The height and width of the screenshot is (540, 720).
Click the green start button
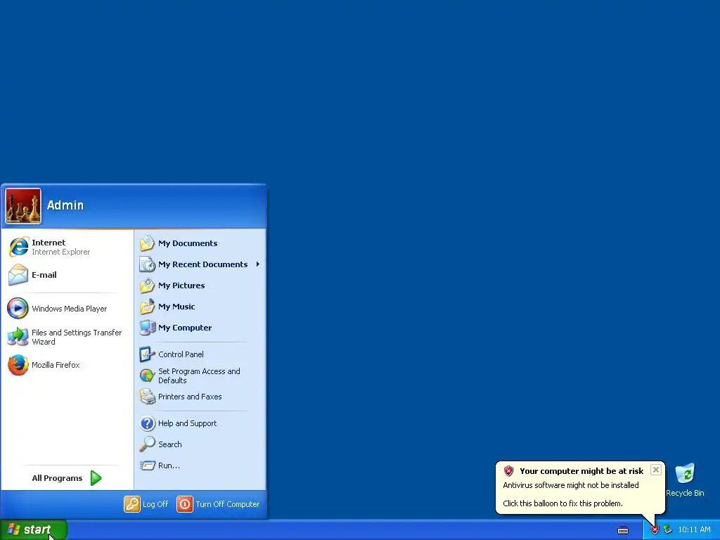34,529
